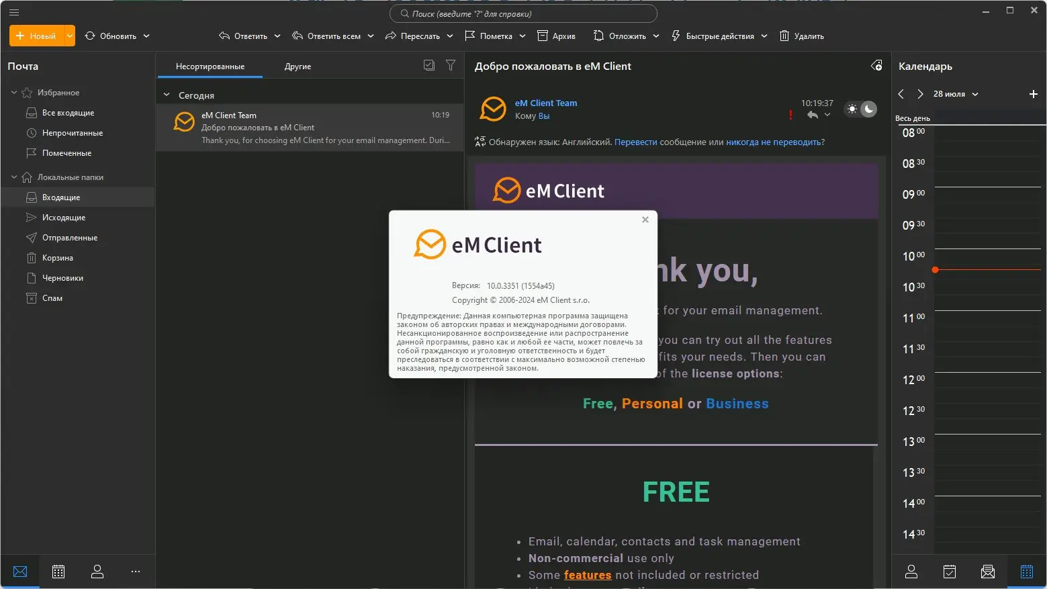
Task: Switch to Calendar view in bottom-left bar
Action: pyautogui.click(x=58, y=572)
